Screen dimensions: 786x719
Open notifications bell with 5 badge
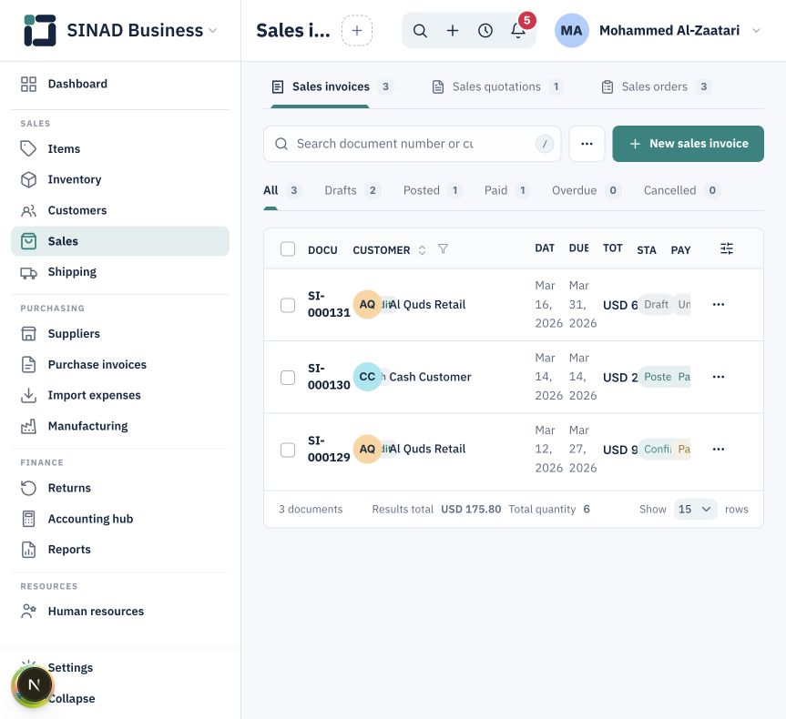point(518,31)
